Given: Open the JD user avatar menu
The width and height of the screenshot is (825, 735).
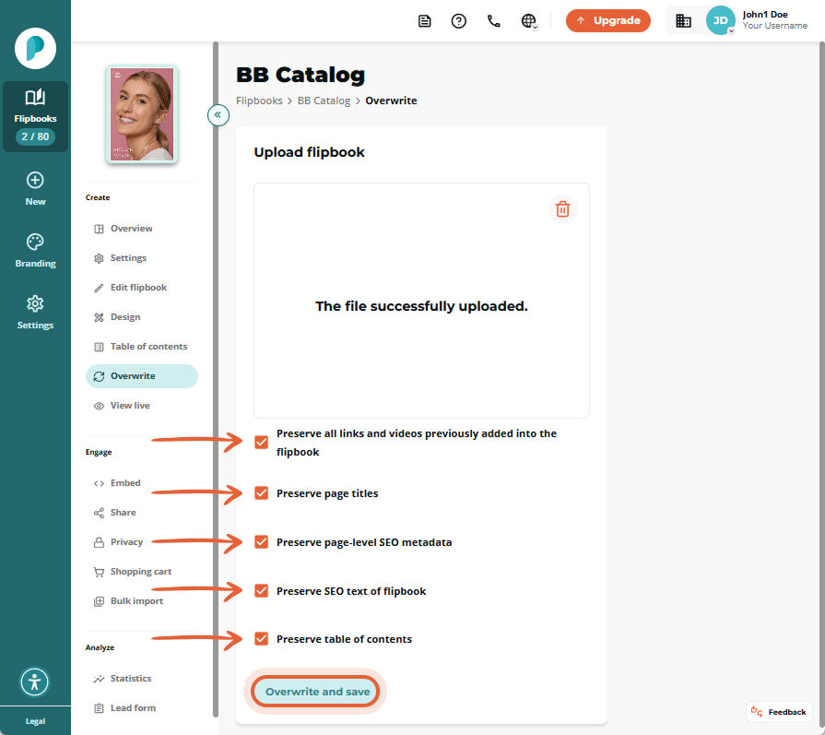Looking at the screenshot, I should pos(720,20).
